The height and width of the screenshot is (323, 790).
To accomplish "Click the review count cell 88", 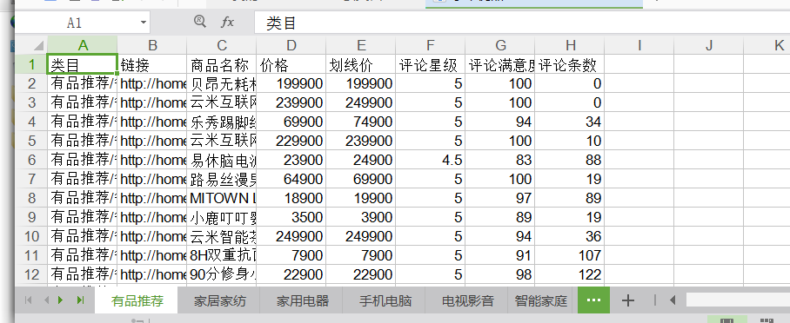I will pyautogui.click(x=569, y=160).
